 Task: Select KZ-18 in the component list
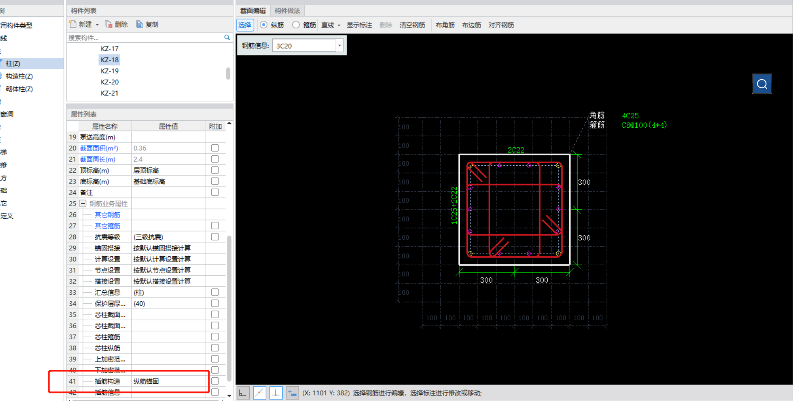(x=110, y=60)
